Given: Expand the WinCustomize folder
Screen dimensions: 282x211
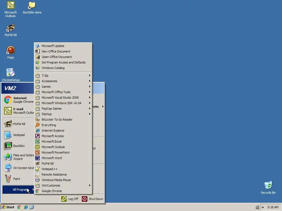Looking at the screenshot, I should point(63,185).
